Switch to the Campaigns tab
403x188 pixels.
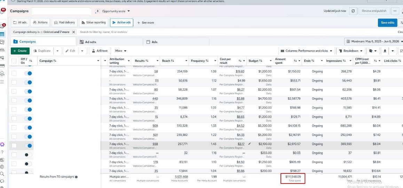[42, 42]
